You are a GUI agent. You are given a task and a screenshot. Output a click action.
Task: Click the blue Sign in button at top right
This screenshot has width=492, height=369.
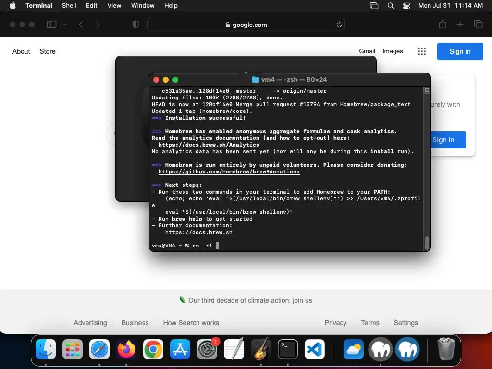pyautogui.click(x=460, y=51)
